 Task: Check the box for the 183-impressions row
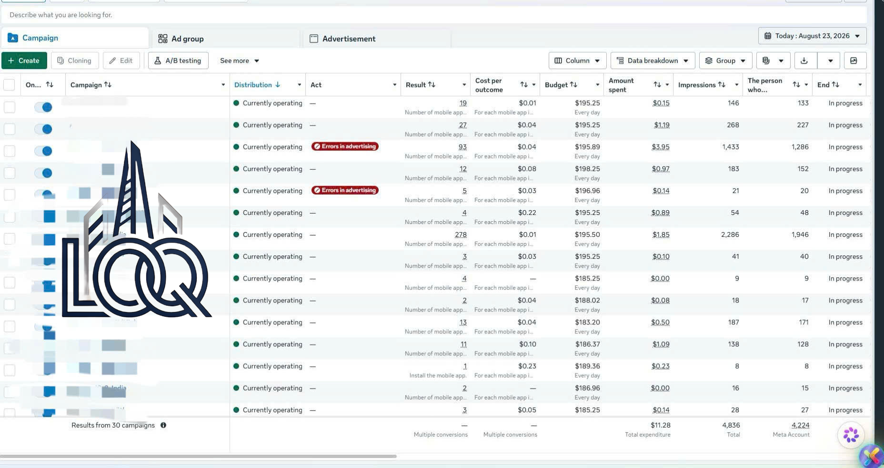point(10,173)
